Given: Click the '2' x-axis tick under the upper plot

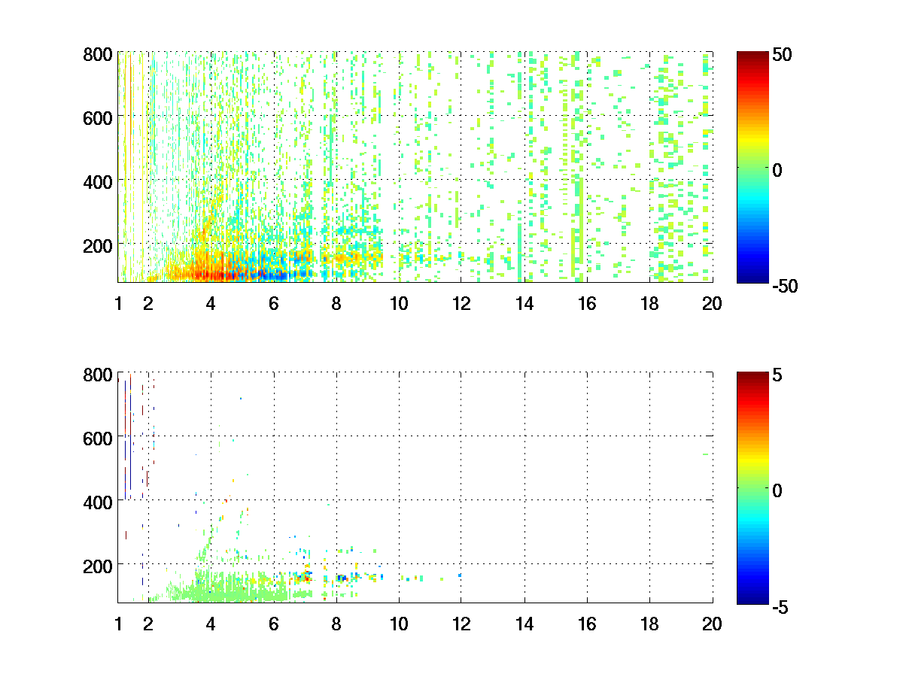Looking at the screenshot, I should point(148,304).
